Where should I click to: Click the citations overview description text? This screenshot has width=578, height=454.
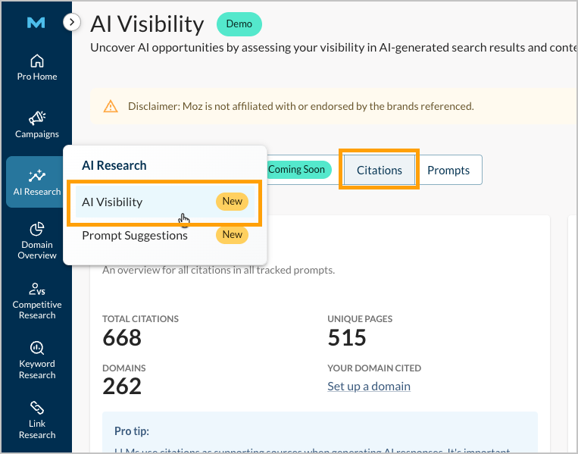(x=219, y=270)
